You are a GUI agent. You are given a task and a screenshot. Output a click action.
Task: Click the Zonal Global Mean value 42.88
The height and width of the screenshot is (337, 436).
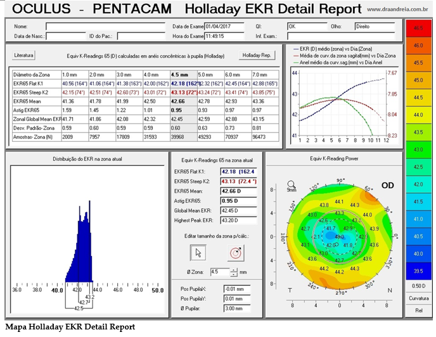(238, 119)
